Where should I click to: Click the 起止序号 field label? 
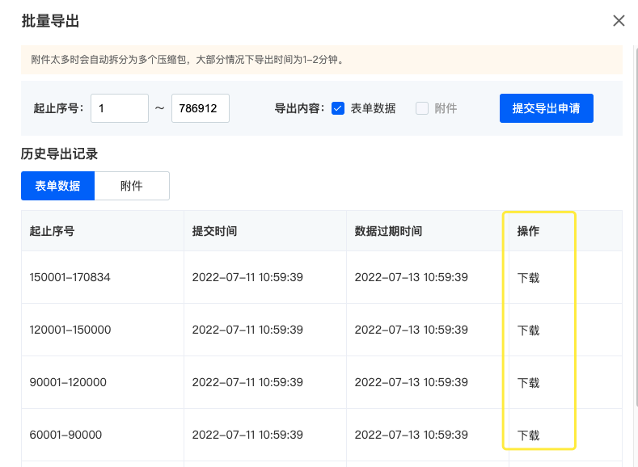(x=58, y=108)
